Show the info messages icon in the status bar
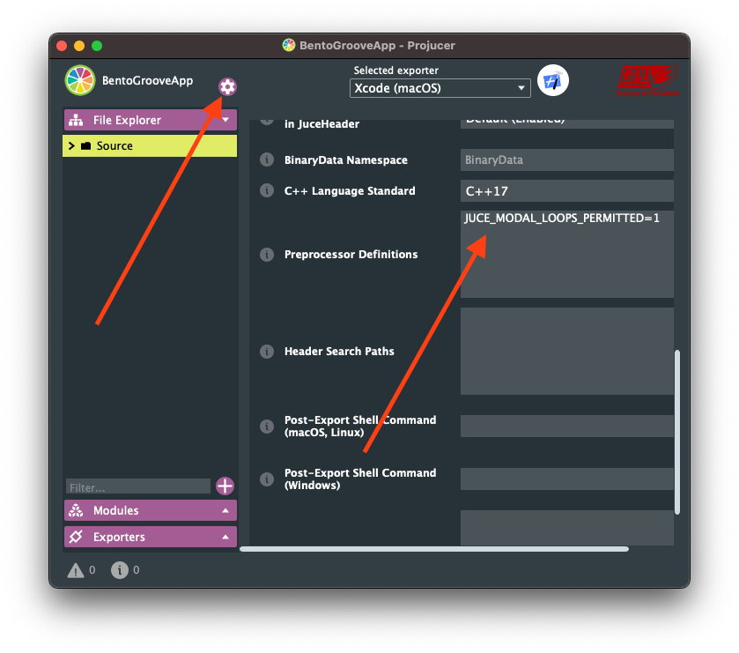The height and width of the screenshot is (653, 739). [x=119, y=570]
